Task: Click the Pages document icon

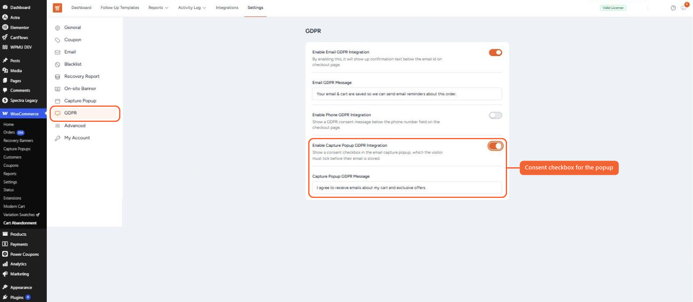Action: pyautogui.click(x=5, y=81)
